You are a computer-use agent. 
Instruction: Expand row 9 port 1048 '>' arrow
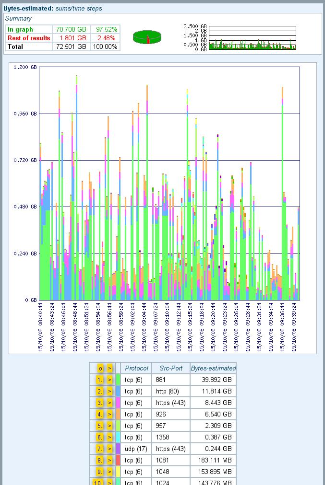[109, 472]
